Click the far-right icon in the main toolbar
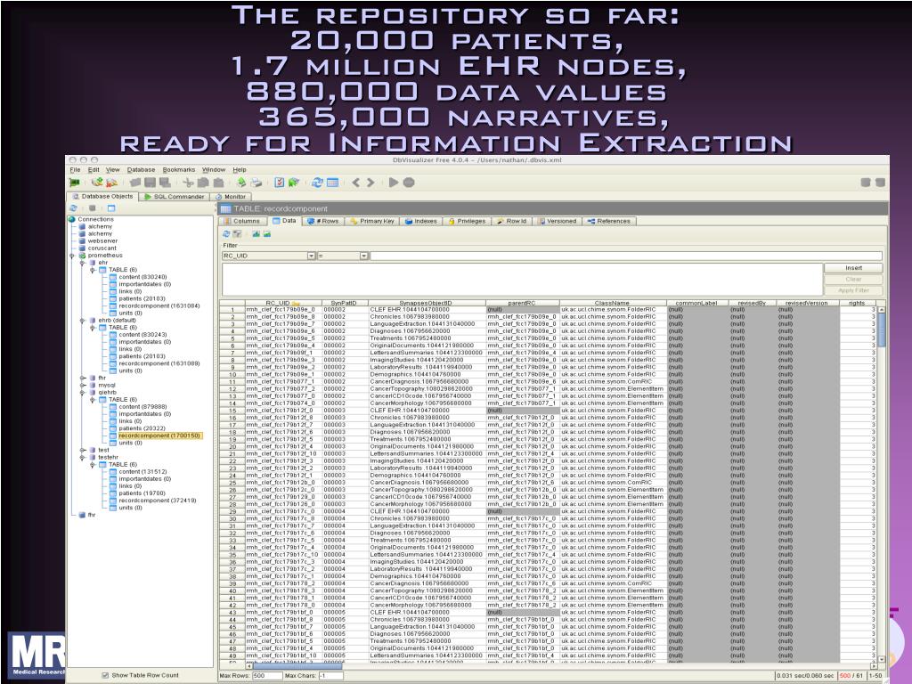 click(x=880, y=183)
